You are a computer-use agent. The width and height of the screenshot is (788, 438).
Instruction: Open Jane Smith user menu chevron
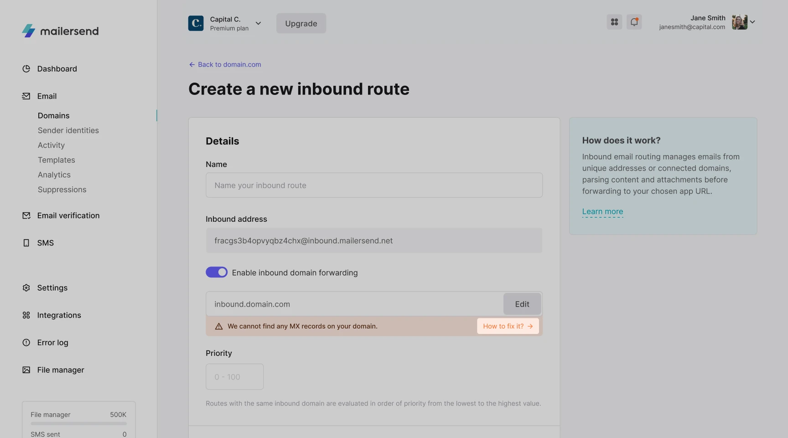click(x=752, y=22)
